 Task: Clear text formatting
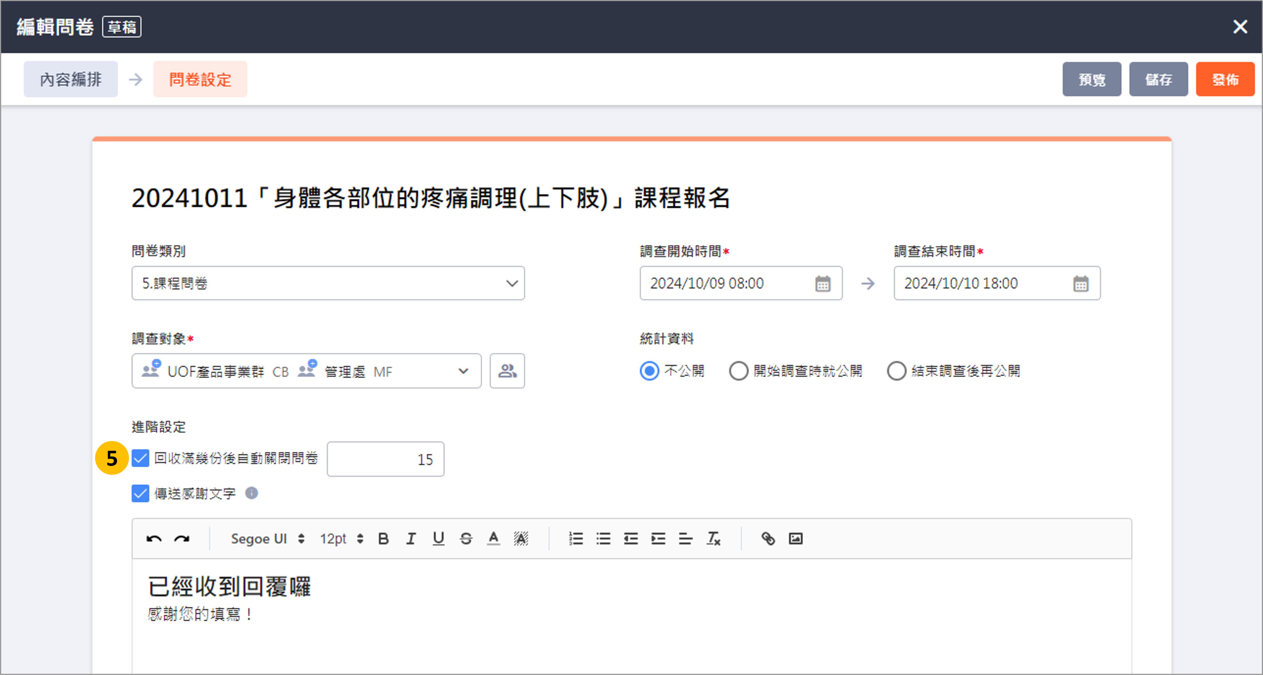[x=713, y=539]
